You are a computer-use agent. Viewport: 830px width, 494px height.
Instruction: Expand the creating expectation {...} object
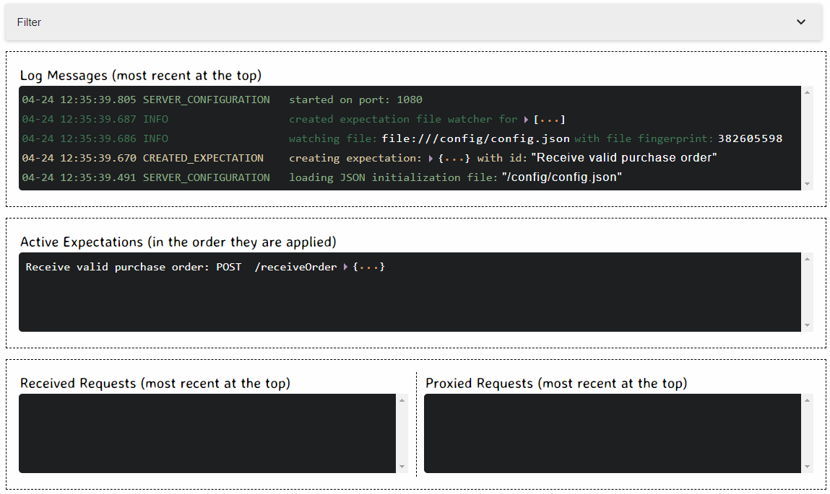pos(449,158)
